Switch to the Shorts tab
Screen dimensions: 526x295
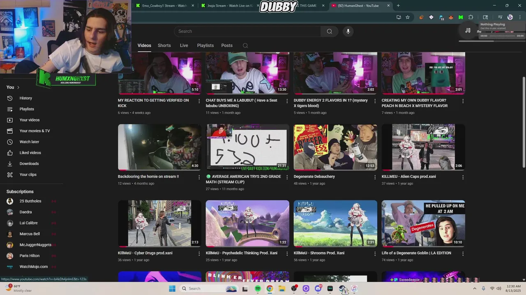164,45
